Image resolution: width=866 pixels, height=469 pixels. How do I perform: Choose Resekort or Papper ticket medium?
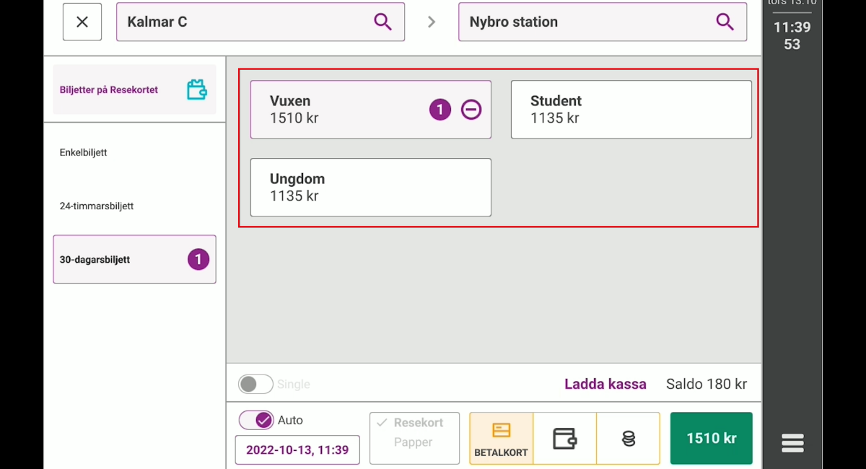pos(414,438)
